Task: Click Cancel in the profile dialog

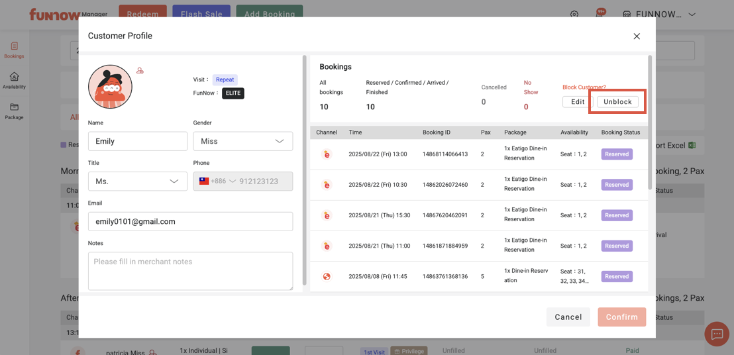Action: click(x=568, y=317)
